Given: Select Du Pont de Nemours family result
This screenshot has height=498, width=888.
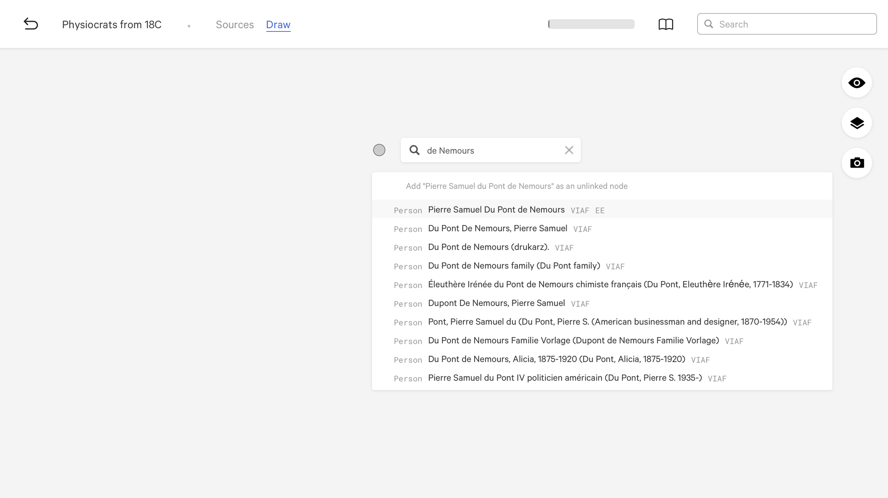Looking at the screenshot, I should [x=602, y=266].
